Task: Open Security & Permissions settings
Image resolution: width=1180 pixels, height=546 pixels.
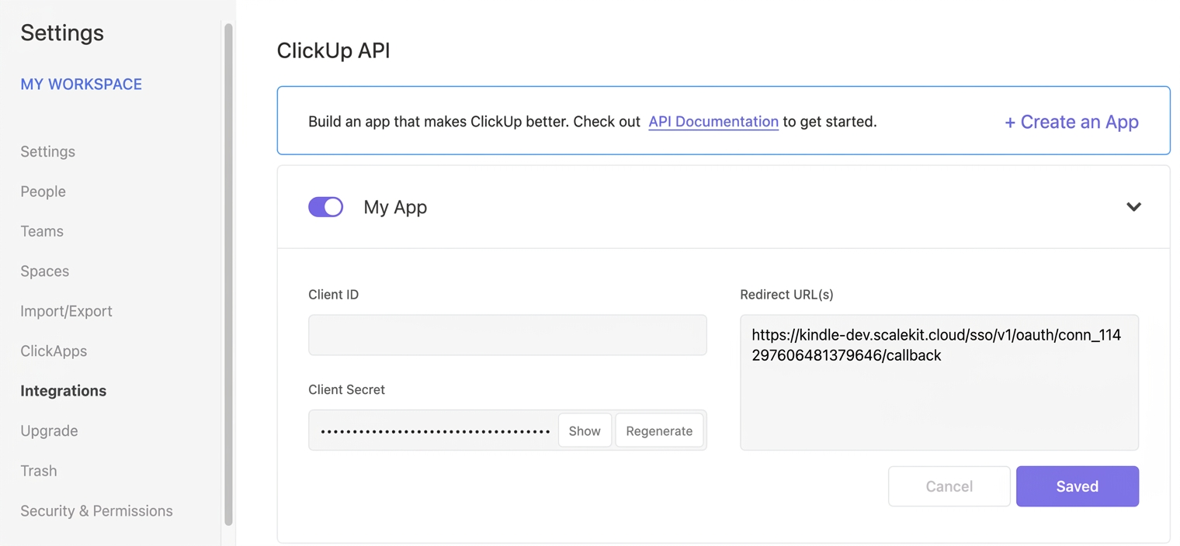Action: 96,510
